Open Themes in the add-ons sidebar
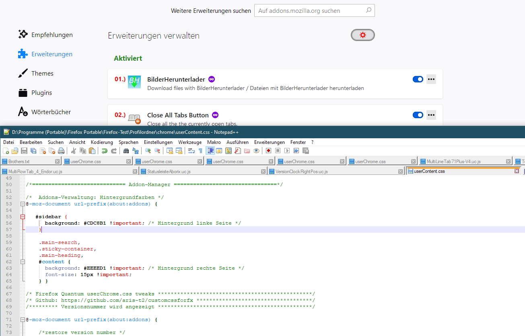Image resolution: width=525 pixels, height=336 pixels. 42,74
